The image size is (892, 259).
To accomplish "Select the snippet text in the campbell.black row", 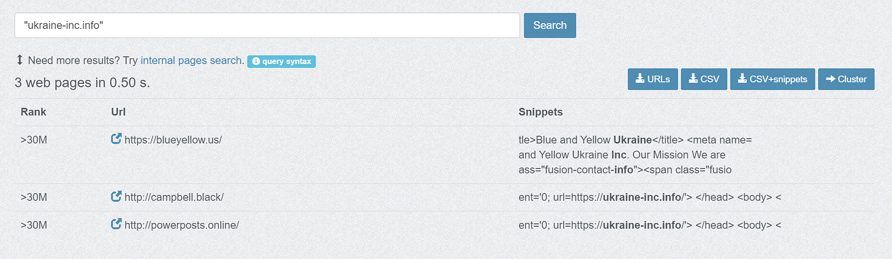I will click(x=650, y=197).
